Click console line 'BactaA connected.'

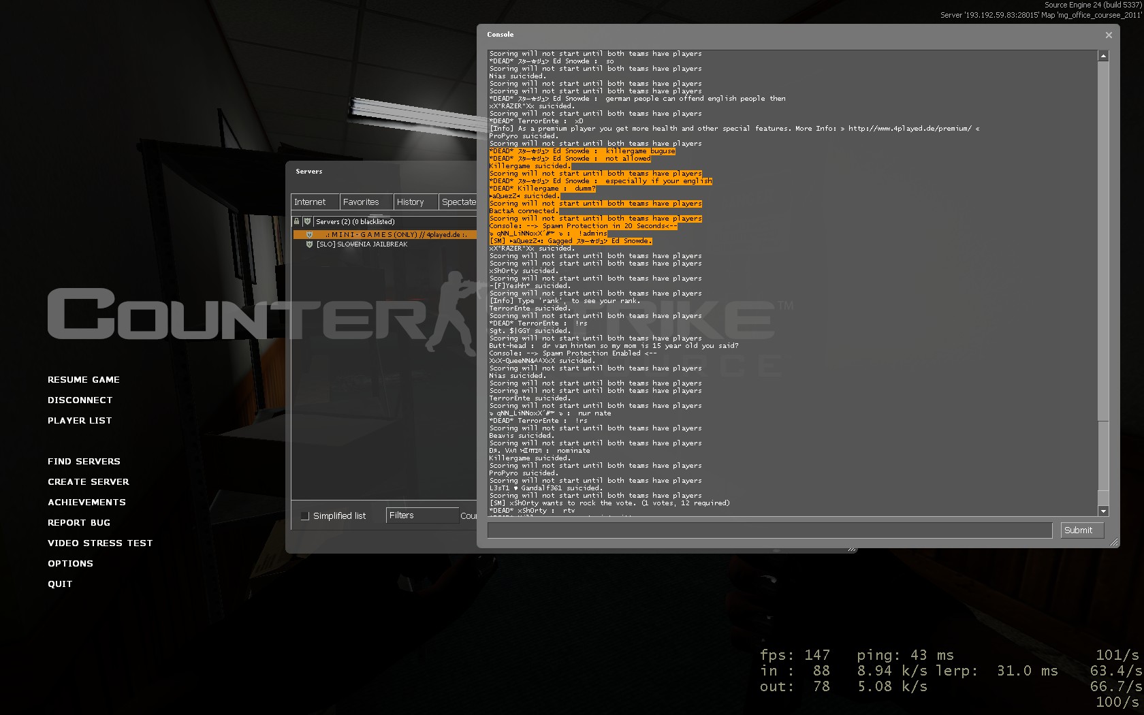(x=522, y=211)
